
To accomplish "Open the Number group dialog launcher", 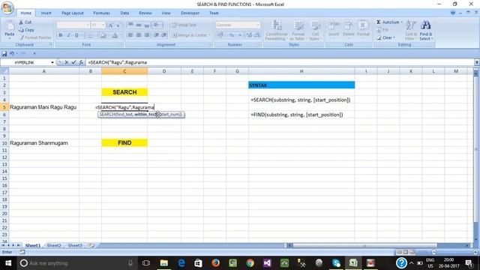I will click(x=259, y=45).
